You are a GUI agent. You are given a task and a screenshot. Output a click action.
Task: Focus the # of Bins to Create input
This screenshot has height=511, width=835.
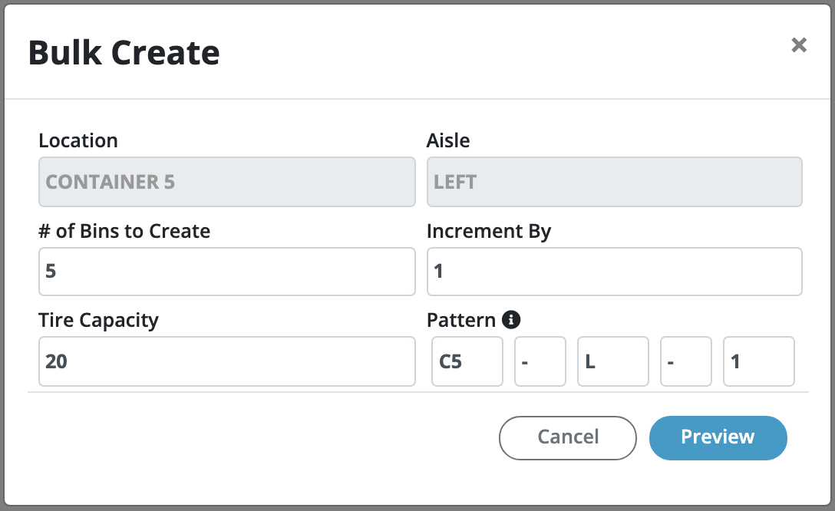point(226,272)
